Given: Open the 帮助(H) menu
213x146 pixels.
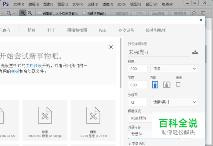Looking at the screenshot, I should click(167, 4).
